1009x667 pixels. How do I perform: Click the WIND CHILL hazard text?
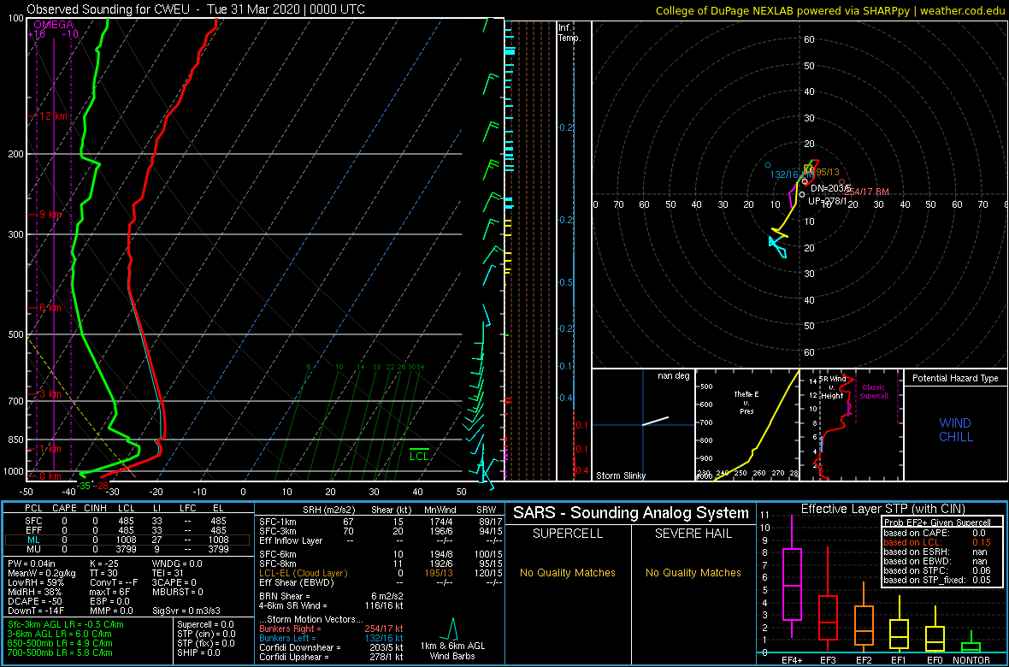click(956, 430)
